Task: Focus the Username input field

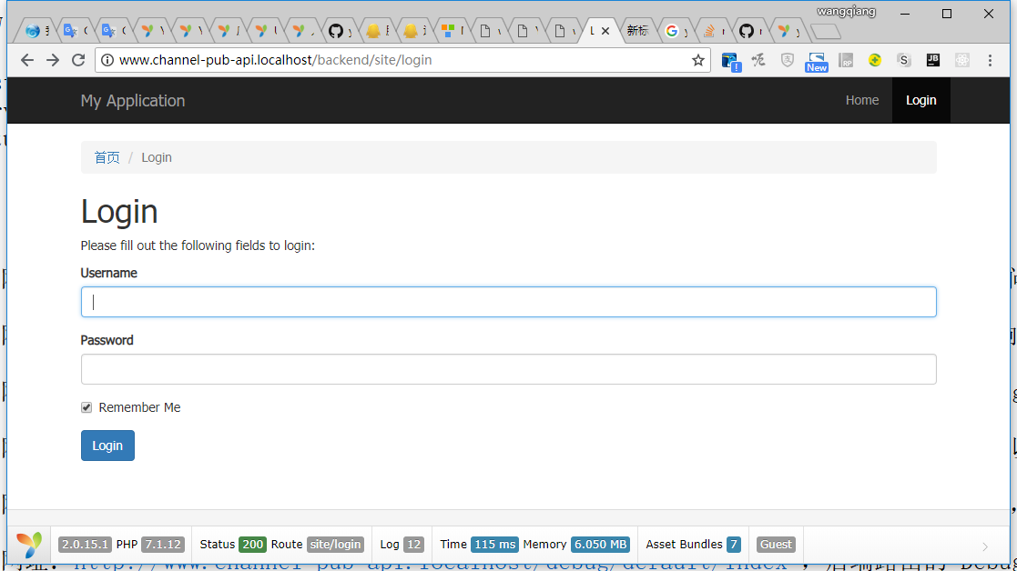Action: tap(508, 302)
